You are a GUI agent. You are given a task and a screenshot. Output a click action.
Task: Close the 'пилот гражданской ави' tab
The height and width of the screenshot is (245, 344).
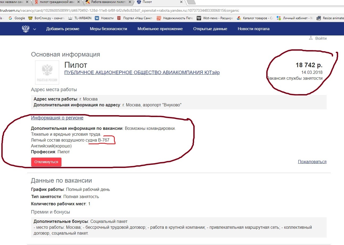[x=79, y=2]
